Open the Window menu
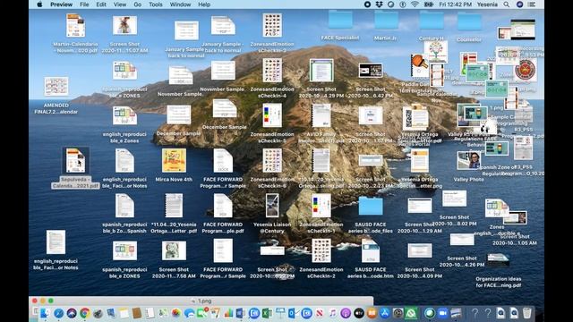 pyautogui.click(x=180, y=4)
